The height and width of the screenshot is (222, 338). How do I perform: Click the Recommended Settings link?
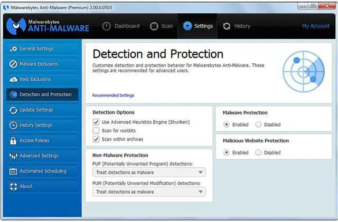coord(113,95)
